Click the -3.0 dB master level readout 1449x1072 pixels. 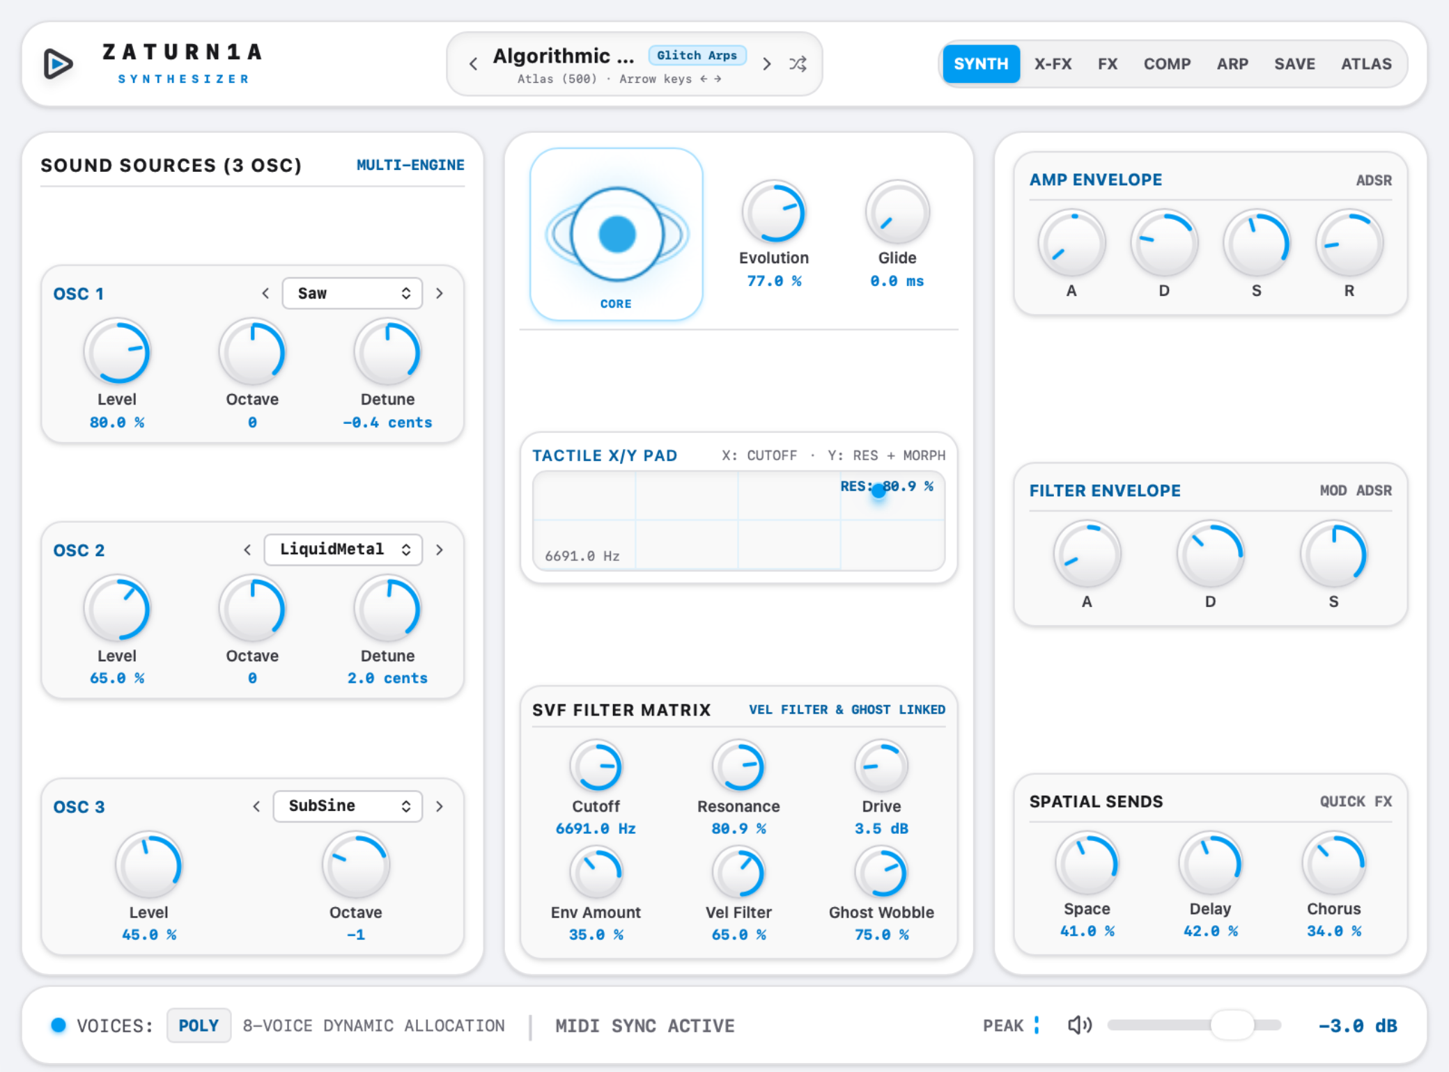coord(1358,1025)
